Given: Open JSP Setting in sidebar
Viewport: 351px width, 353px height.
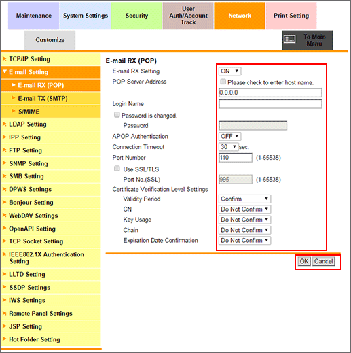Looking at the screenshot, I should click(x=51, y=326).
